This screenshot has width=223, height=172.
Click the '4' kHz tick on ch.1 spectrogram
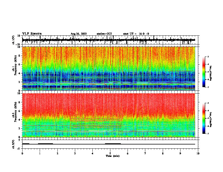click(20, 73)
